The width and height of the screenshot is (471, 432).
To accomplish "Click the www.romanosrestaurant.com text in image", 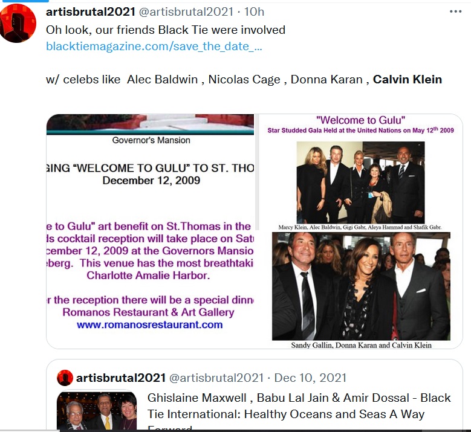I will (149, 324).
